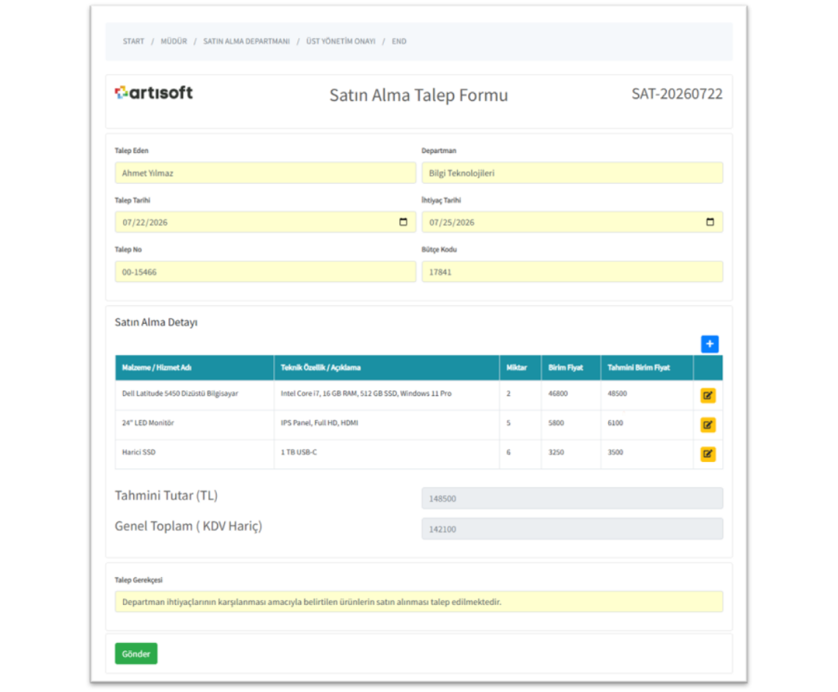Click estimated unit price 6100
The height and width of the screenshot is (692, 838).
click(x=615, y=423)
